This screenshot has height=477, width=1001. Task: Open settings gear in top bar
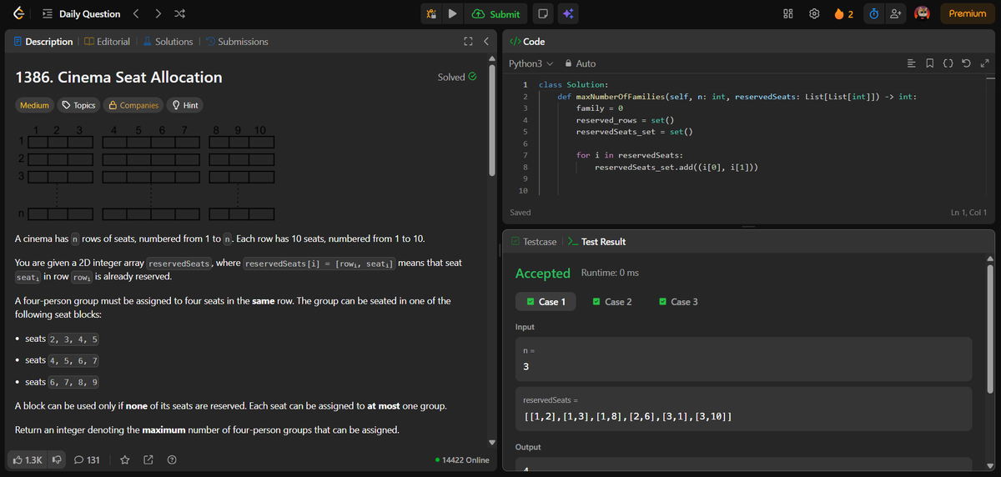(814, 14)
